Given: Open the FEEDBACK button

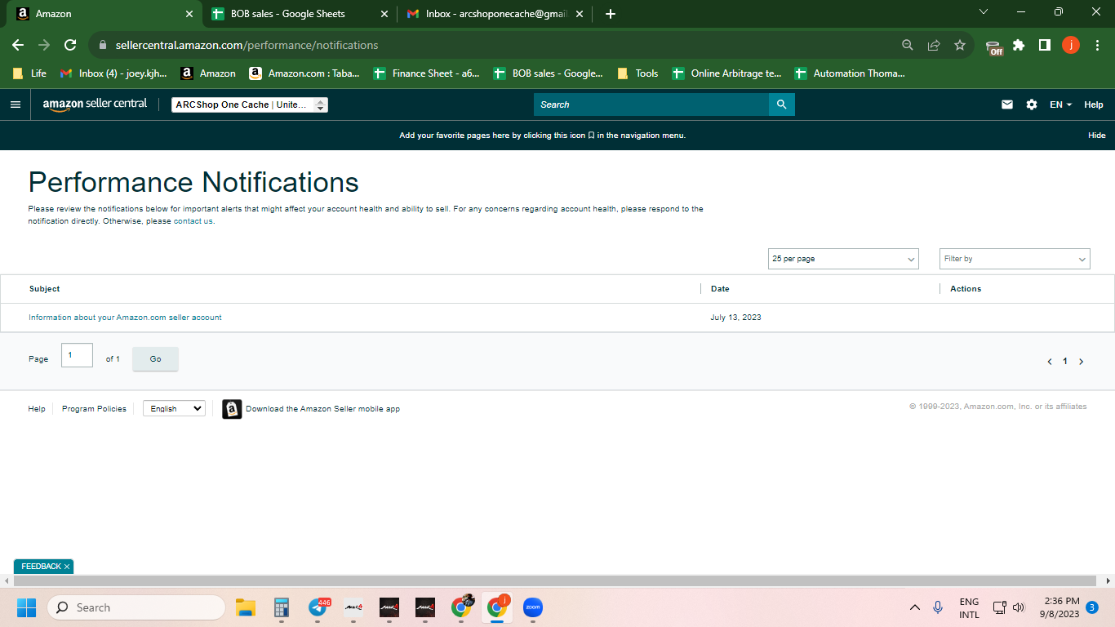Looking at the screenshot, I should (x=41, y=567).
